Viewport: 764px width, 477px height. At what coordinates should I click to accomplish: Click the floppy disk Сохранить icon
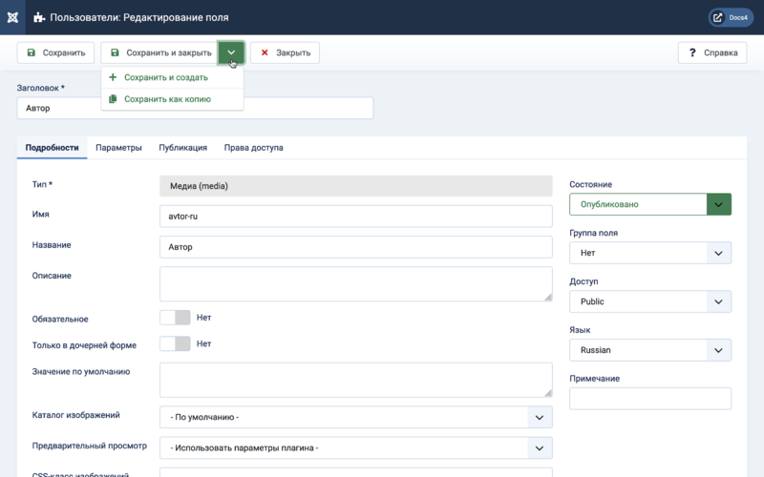click(x=32, y=52)
